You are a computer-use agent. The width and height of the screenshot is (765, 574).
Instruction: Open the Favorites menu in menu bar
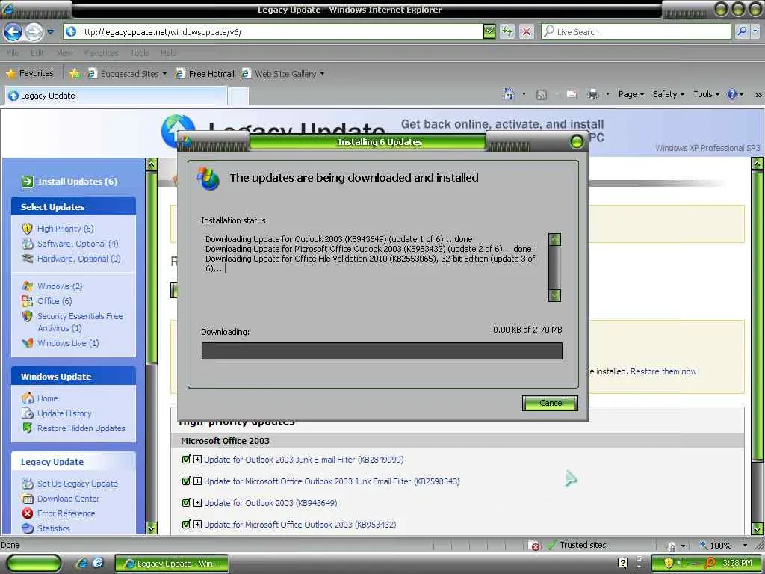101,53
